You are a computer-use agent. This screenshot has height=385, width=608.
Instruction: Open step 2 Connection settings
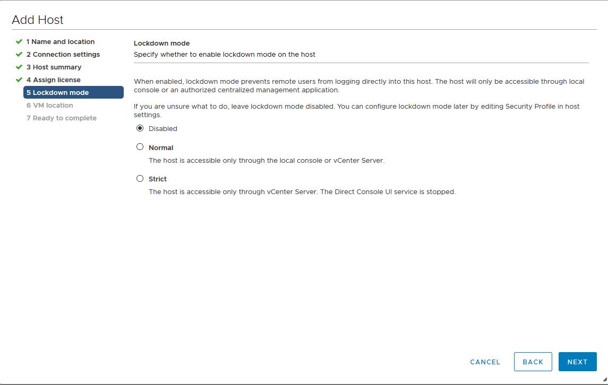tap(63, 54)
